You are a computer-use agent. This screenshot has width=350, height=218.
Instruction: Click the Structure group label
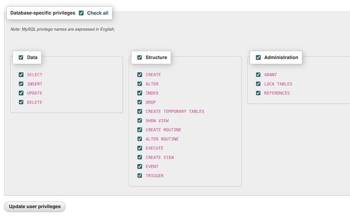click(x=156, y=57)
